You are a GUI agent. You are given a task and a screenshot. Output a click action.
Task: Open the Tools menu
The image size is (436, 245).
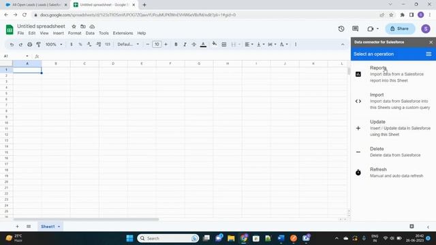click(x=104, y=33)
